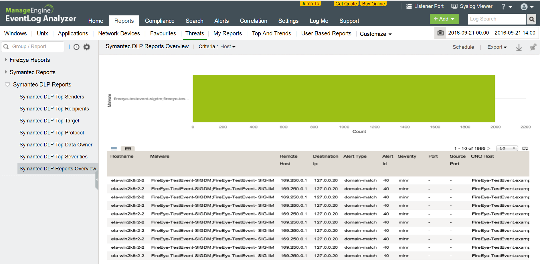Click the clock schedule icon in sidebar

[x=76, y=47]
